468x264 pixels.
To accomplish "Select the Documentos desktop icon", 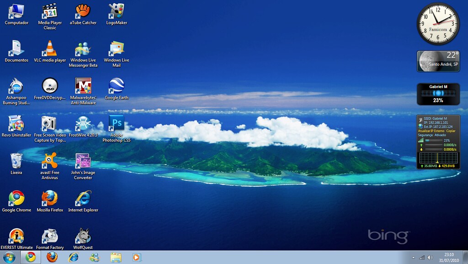I will pos(16,52).
